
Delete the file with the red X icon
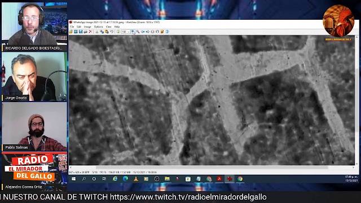click(90, 32)
